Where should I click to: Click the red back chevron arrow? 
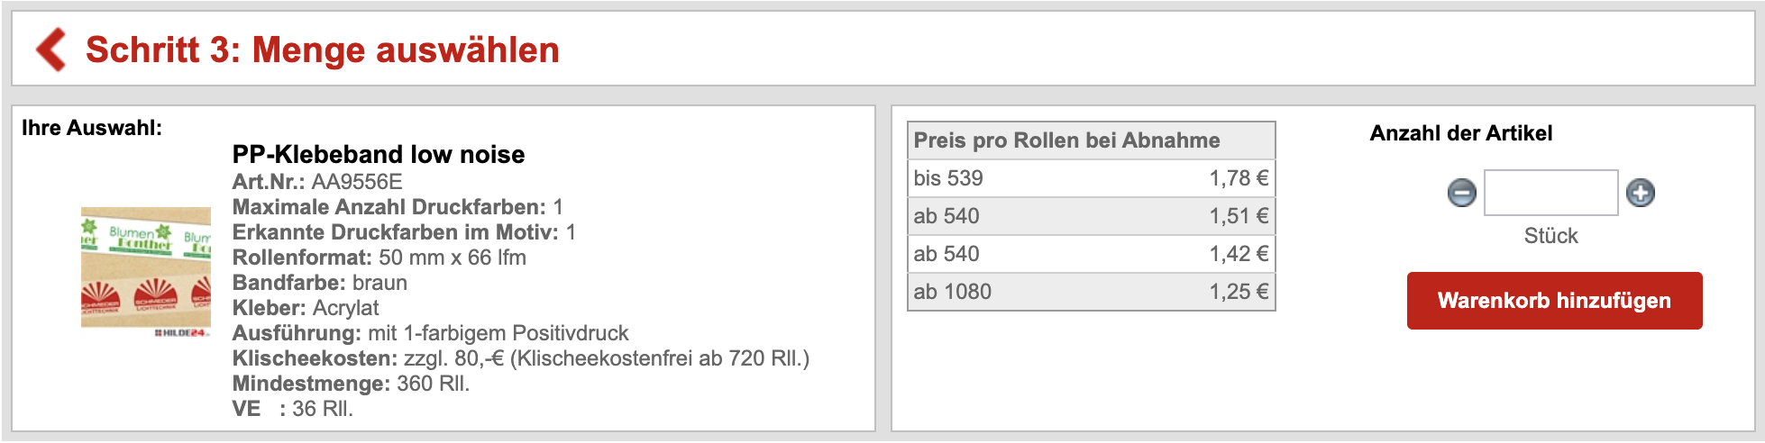51,50
